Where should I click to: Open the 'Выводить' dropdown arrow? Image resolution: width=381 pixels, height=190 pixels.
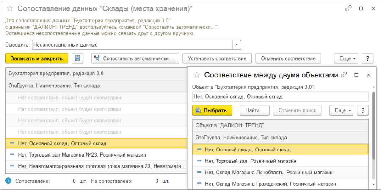pos(237,45)
